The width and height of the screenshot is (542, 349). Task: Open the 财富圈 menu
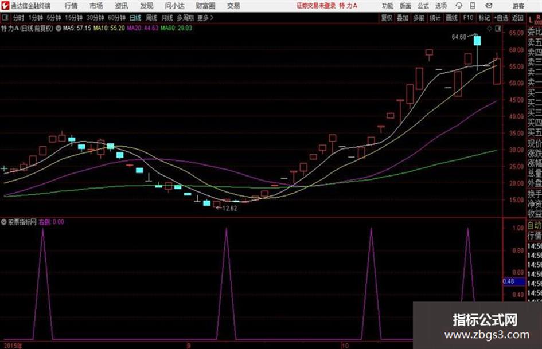[205, 6]
